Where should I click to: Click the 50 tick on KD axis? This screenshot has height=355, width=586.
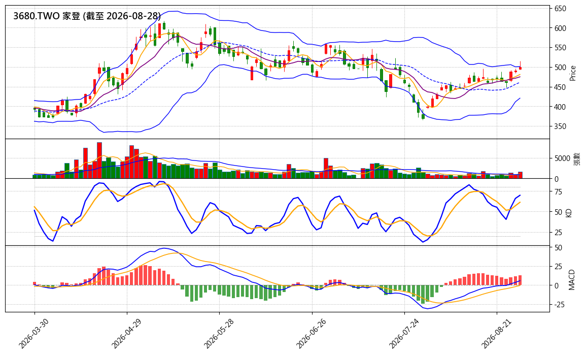(x=558, y=212)
